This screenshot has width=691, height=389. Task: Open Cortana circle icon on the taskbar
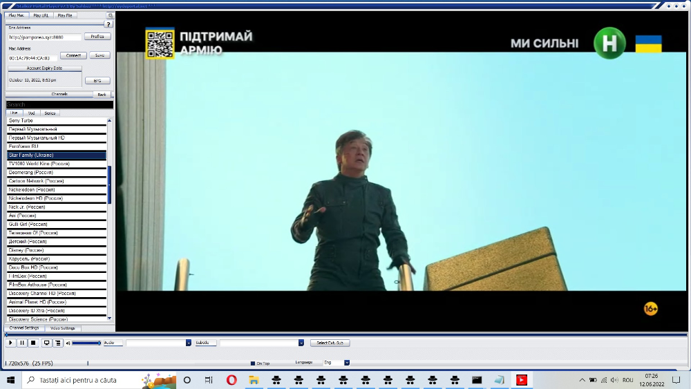tap(187, 380)
